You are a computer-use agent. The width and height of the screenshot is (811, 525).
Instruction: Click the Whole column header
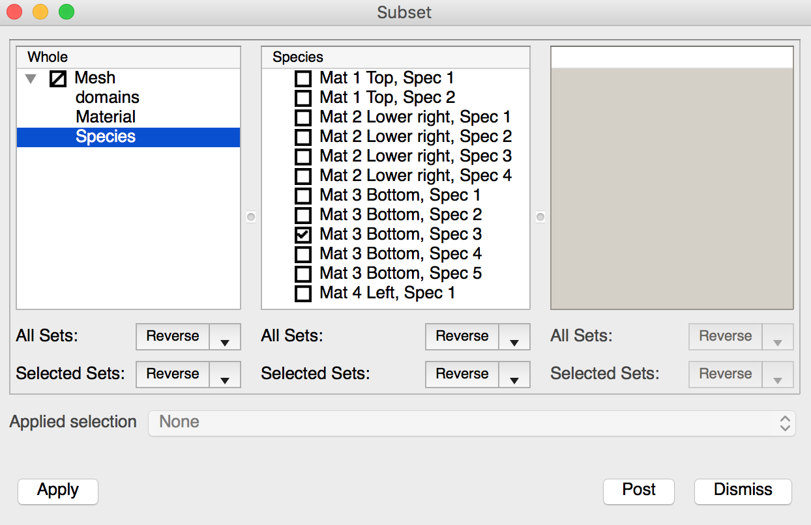coord(128,57)
